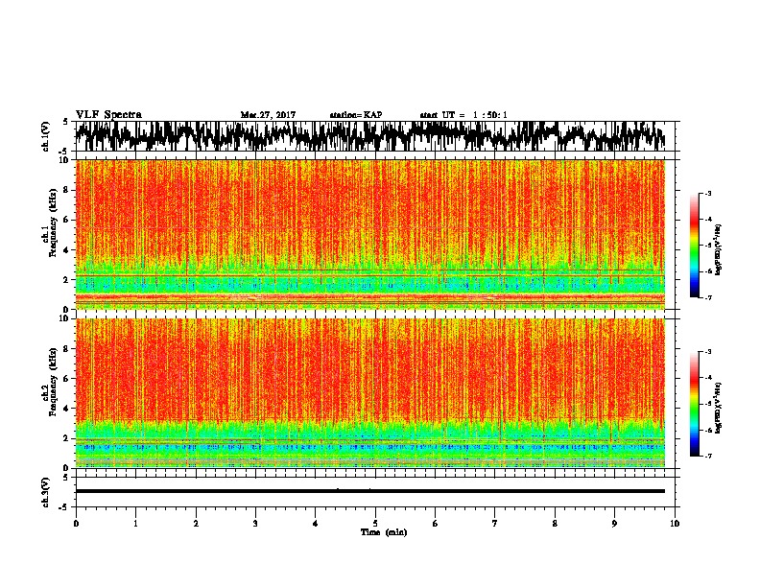Click the "-7" label on ch.2 colorbar
The height and width of the screenshot is (587, 760).
click(707, 456)
